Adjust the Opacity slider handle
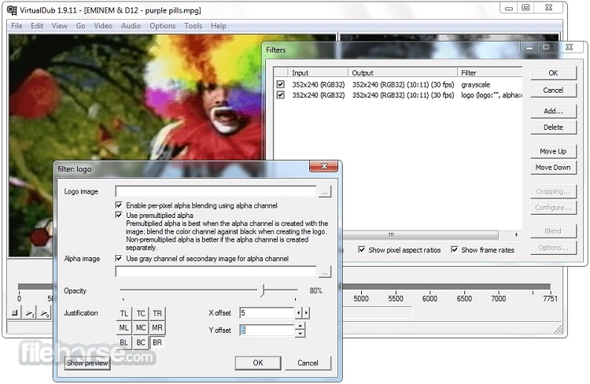This screenshot has height=384, width=590. point(262,290)
